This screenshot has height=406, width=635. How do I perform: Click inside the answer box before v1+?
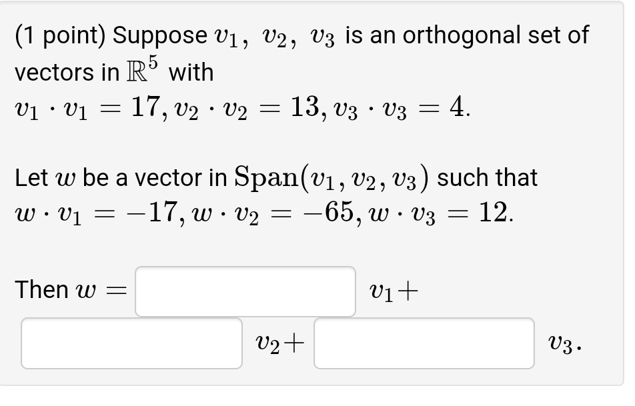tap(245, 291)
